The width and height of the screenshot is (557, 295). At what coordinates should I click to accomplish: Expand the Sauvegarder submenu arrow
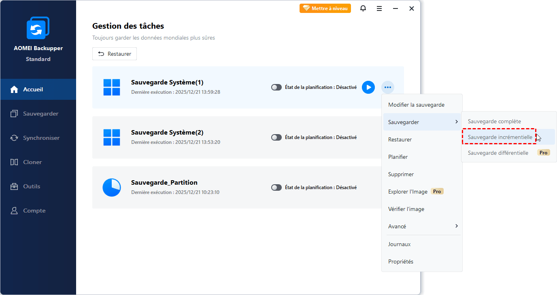click(x=456, y=122)
